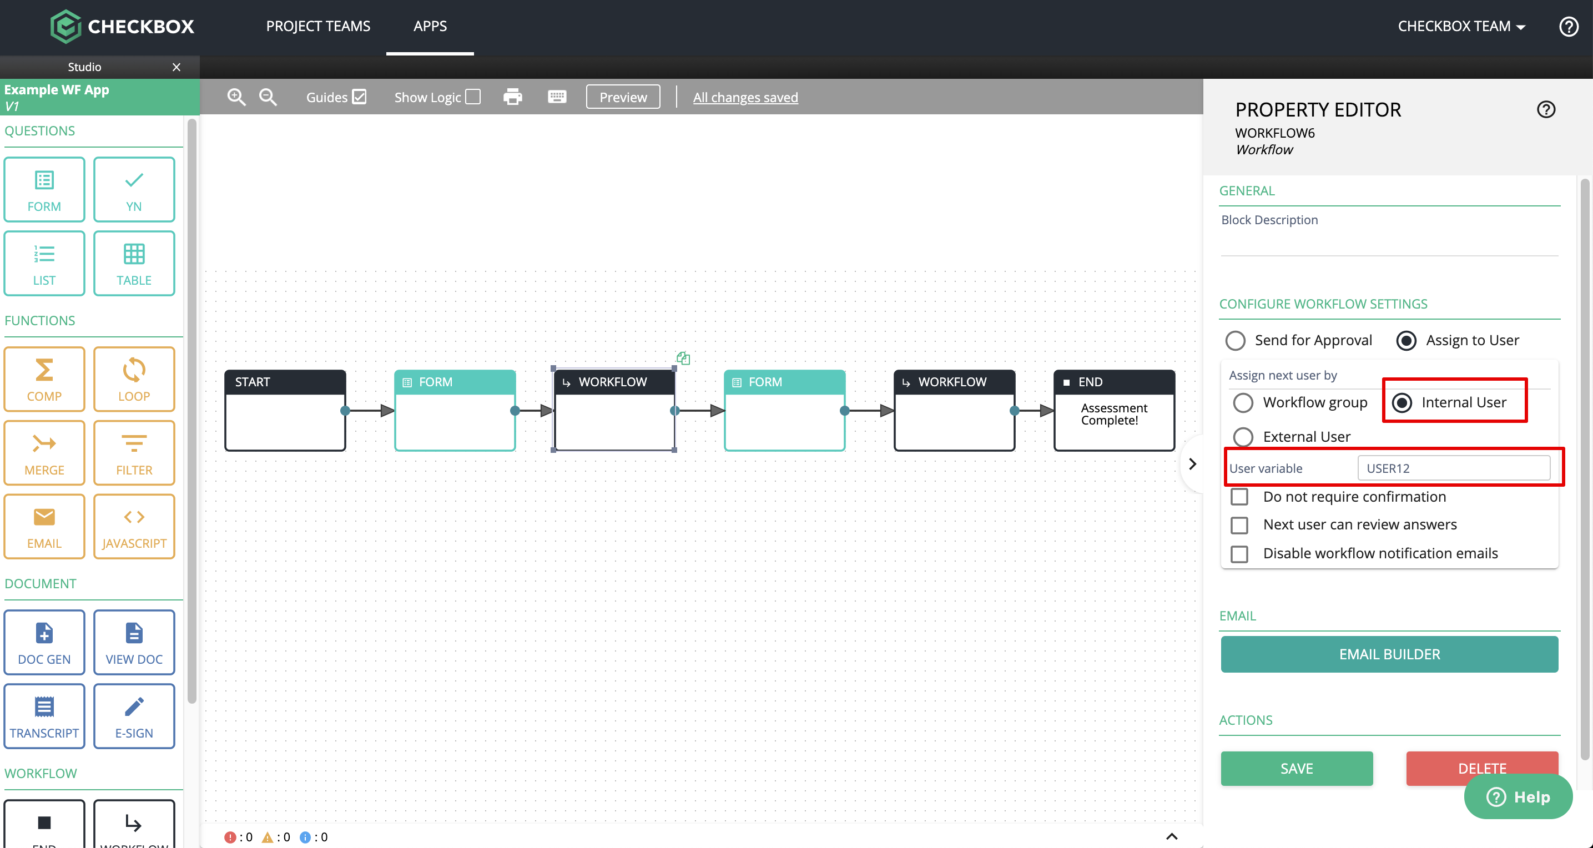The image size is (1593, 848).
Task: Open the floating Help widget
Action: (1518, 796)
